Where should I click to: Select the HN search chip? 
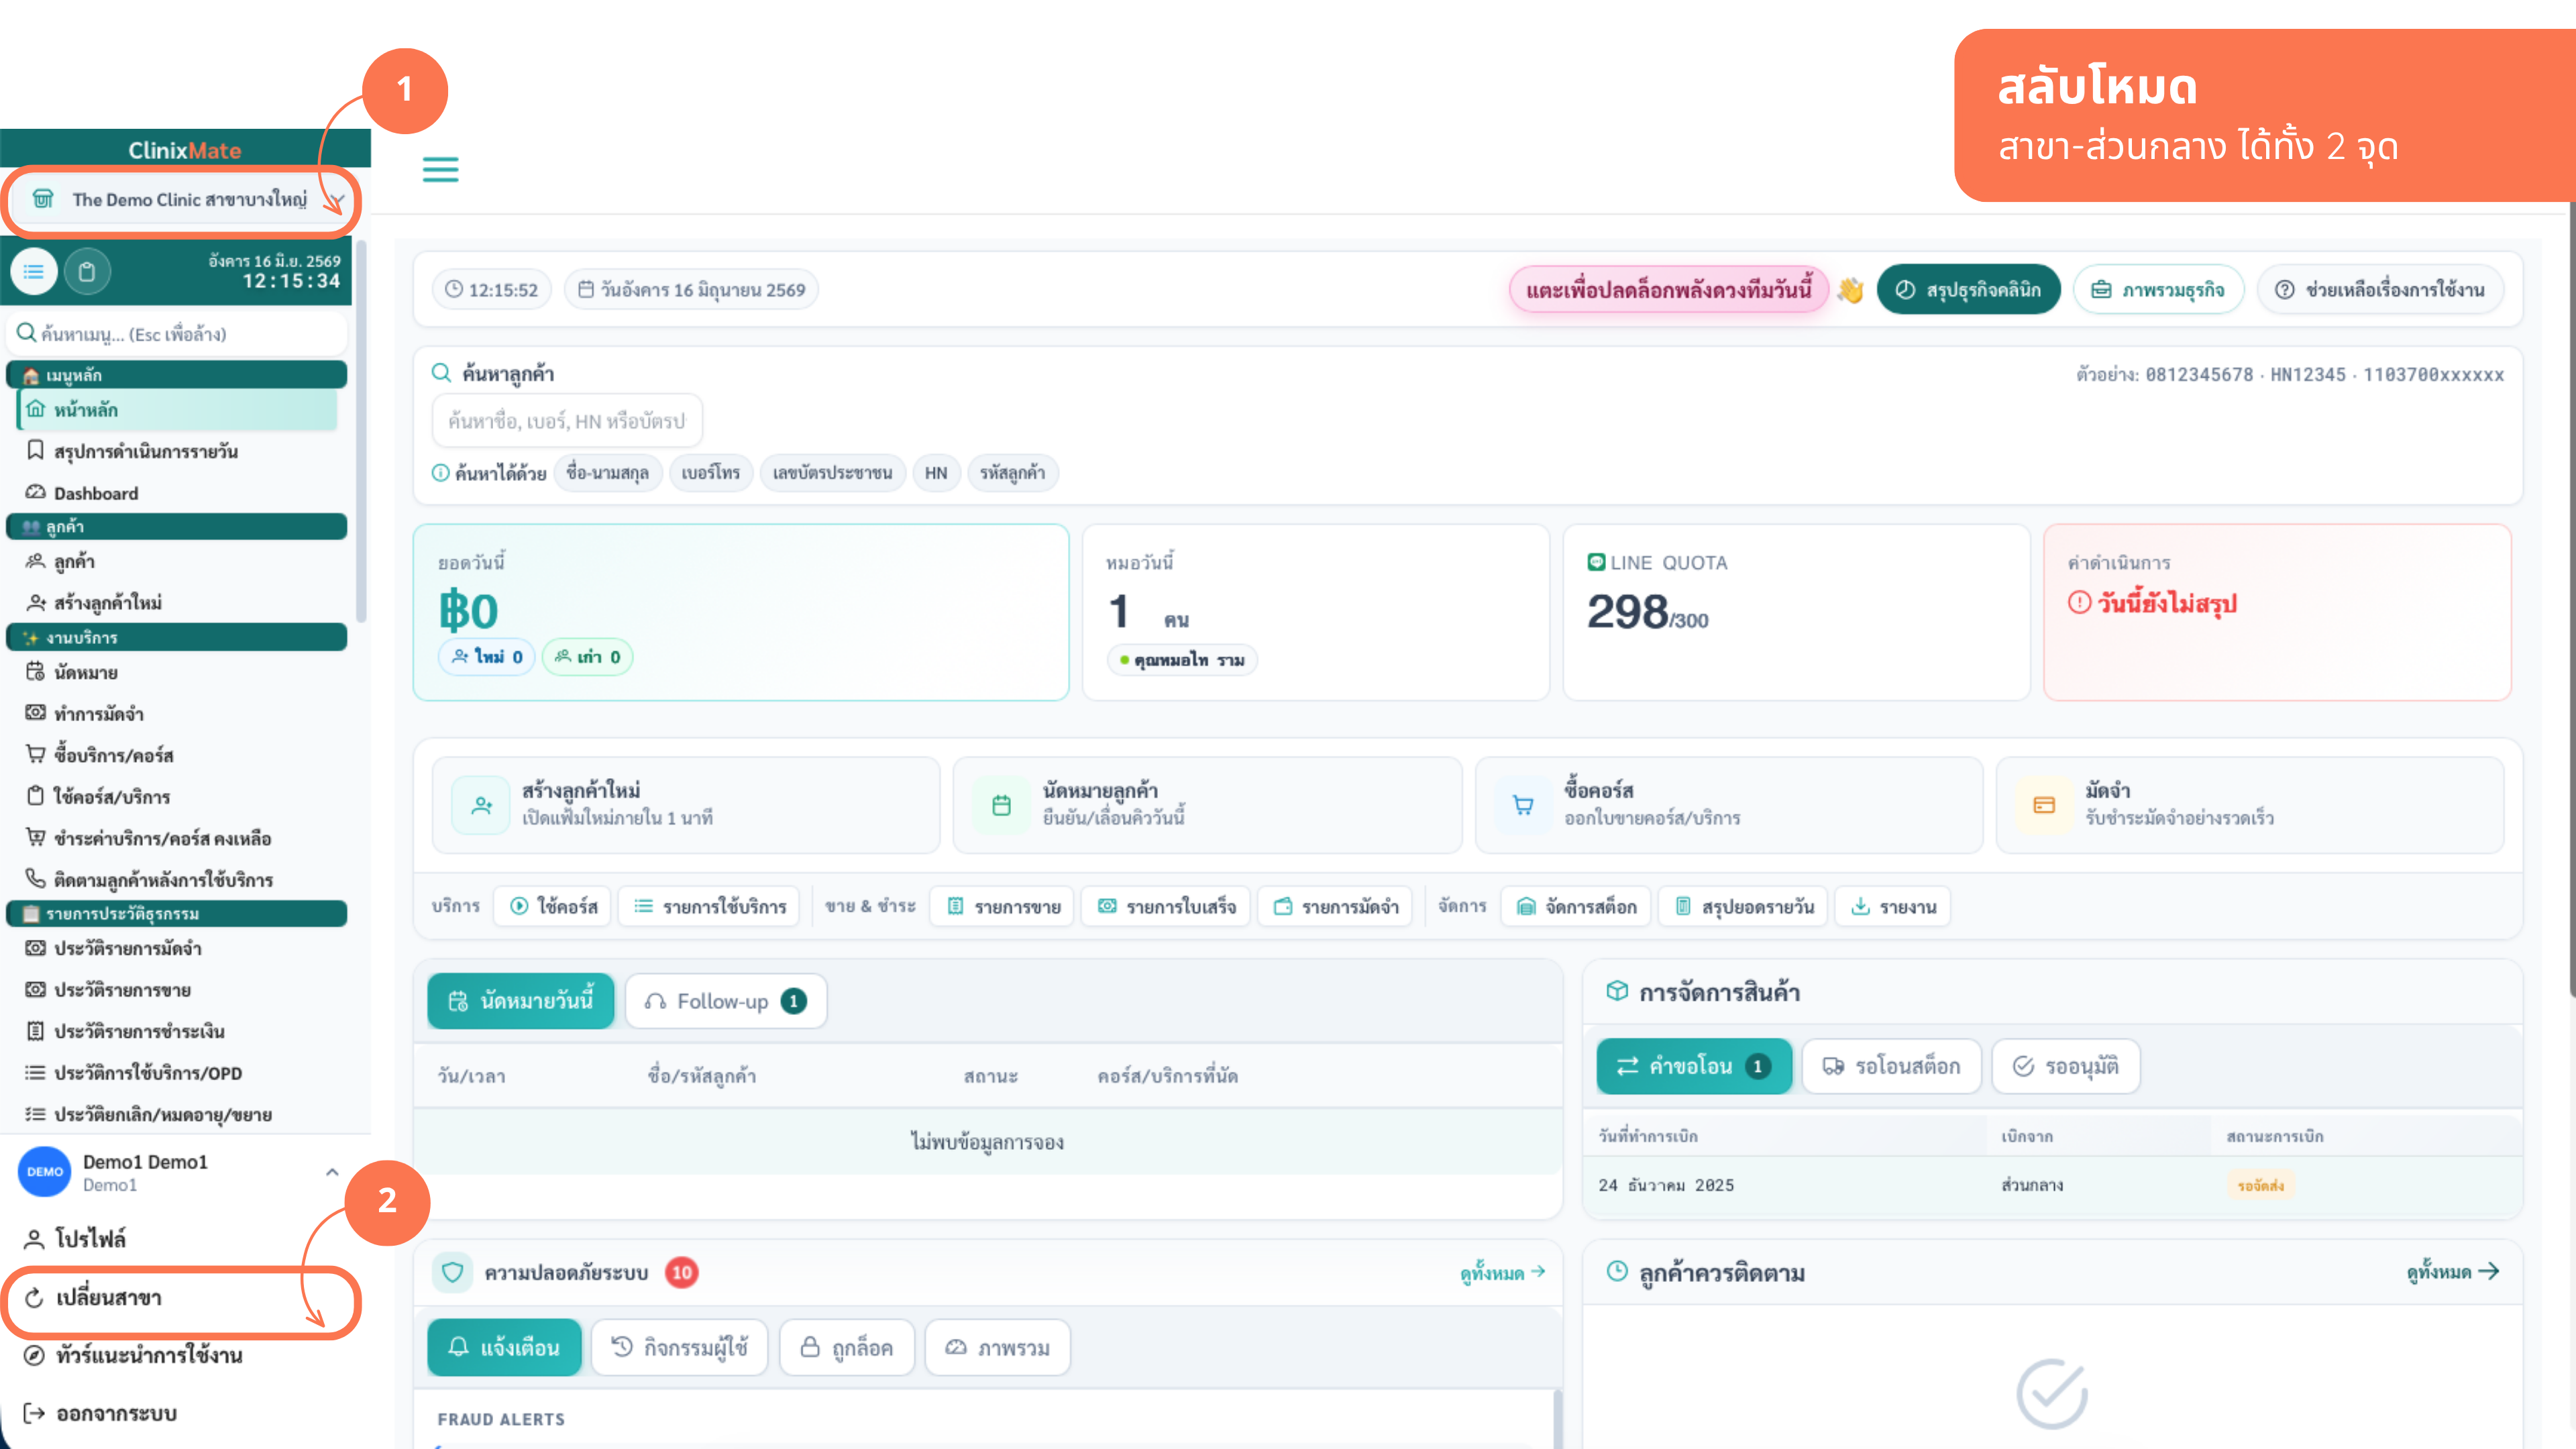coord(936,473)
